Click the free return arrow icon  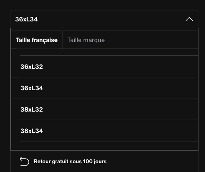coord(25,161)
